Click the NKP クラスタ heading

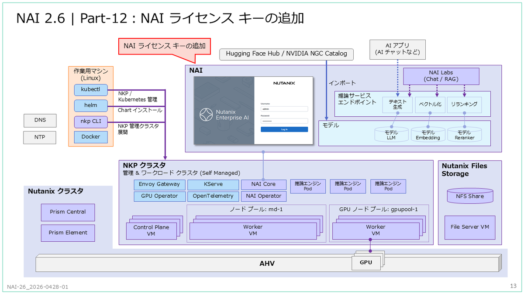point(144,166)
